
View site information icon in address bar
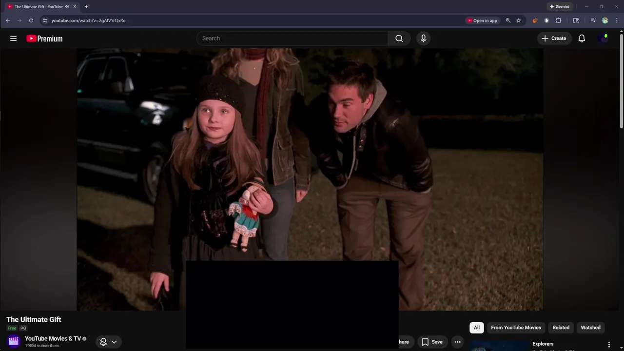tap(45, 20)
